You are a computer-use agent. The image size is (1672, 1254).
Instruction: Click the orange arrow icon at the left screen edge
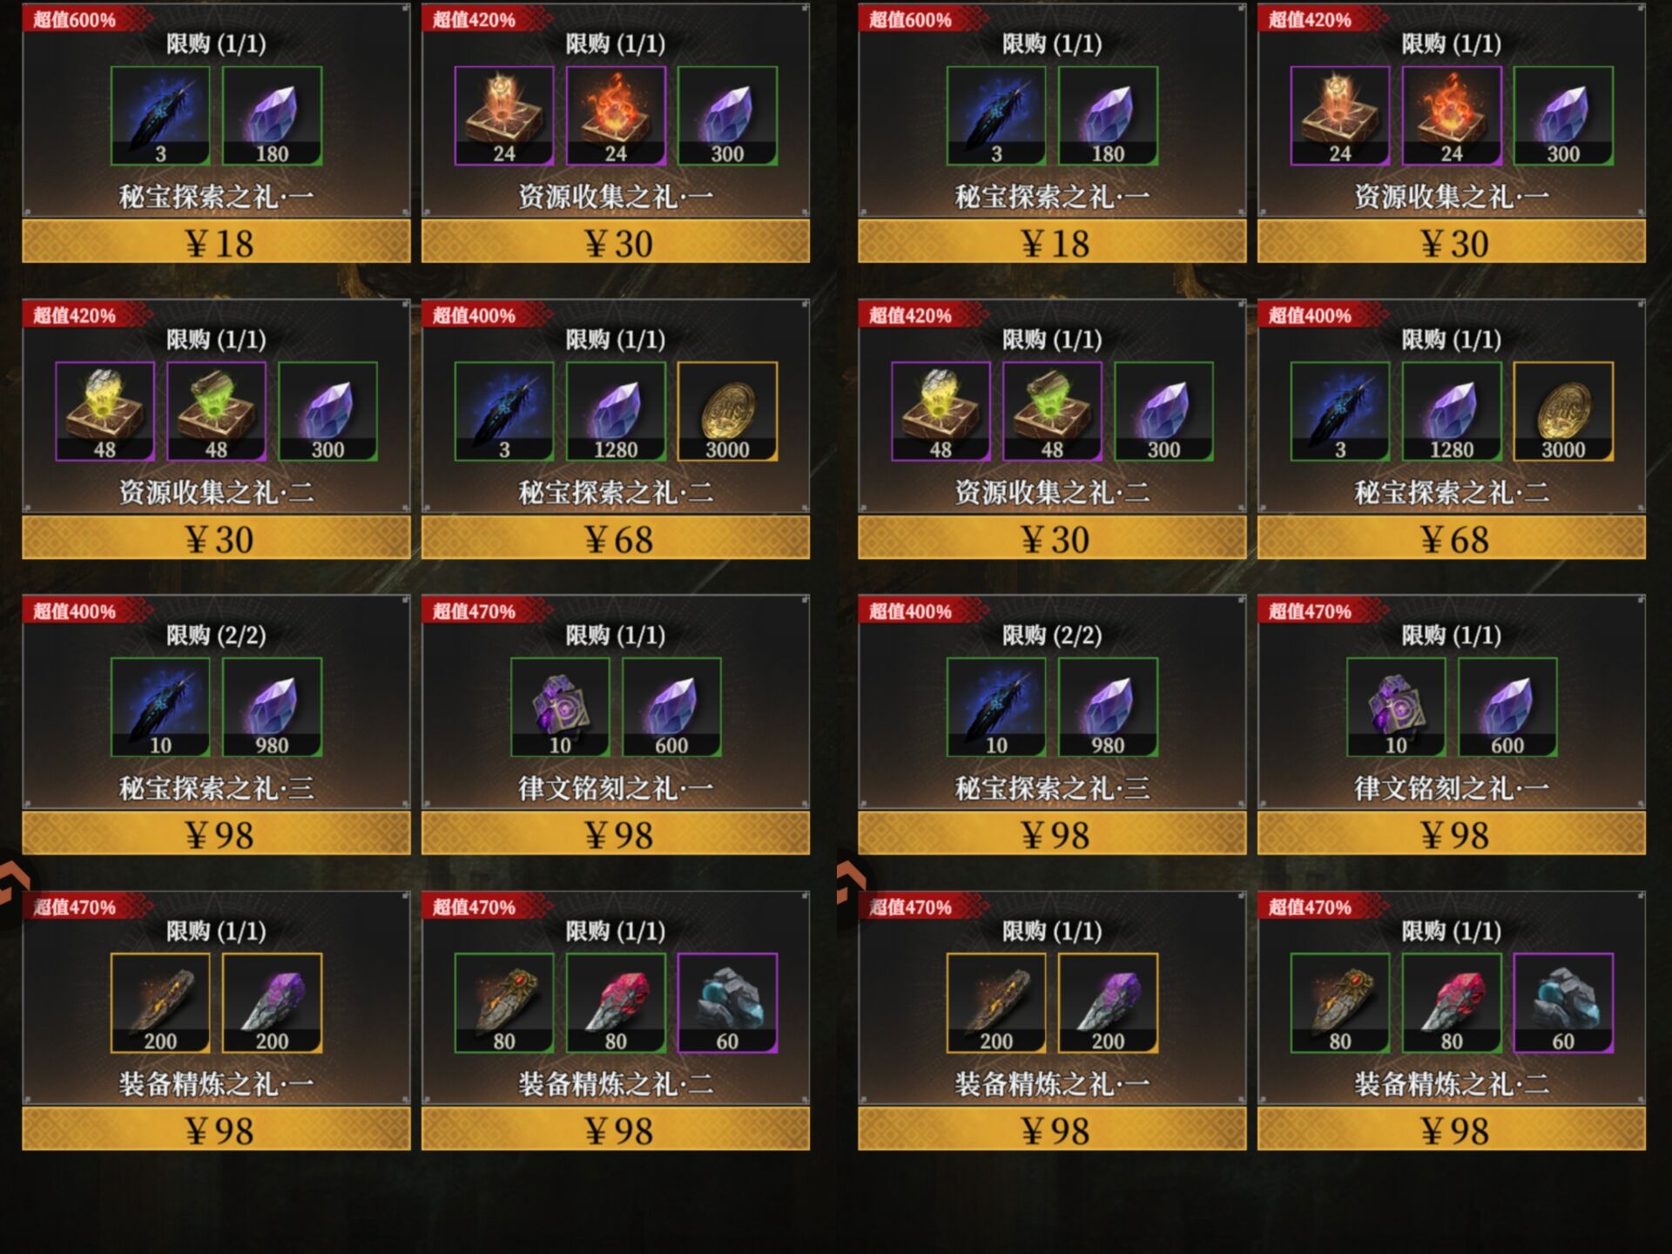coord(13,882)
